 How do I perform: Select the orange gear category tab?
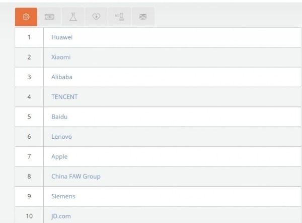coord(26,17)
